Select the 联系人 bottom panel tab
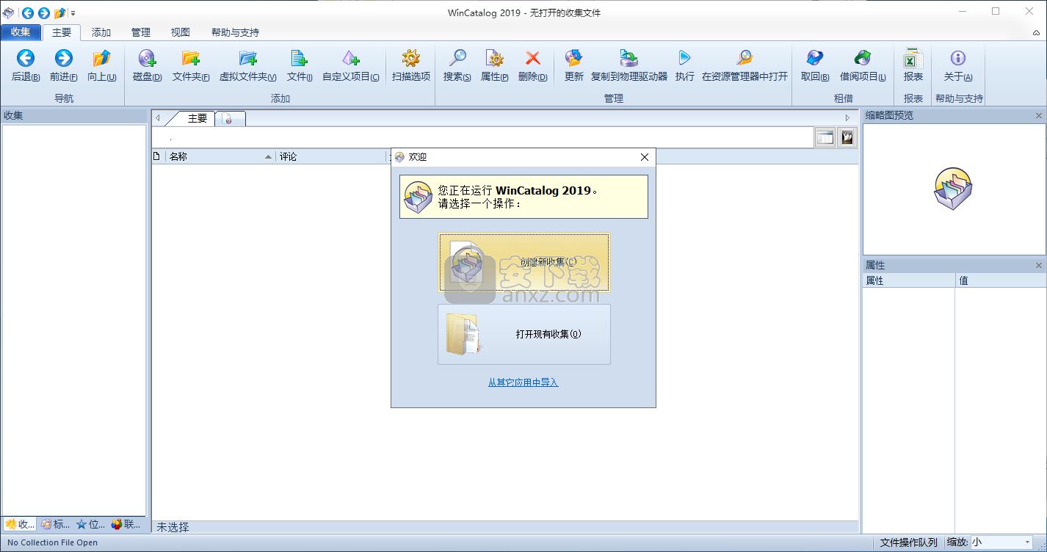1047x552 pixels. 126,524
